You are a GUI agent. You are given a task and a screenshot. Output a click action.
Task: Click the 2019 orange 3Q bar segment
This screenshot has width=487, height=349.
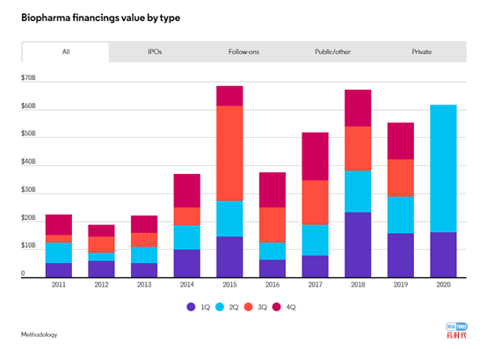pyautogui.click(x=400, y=178)
